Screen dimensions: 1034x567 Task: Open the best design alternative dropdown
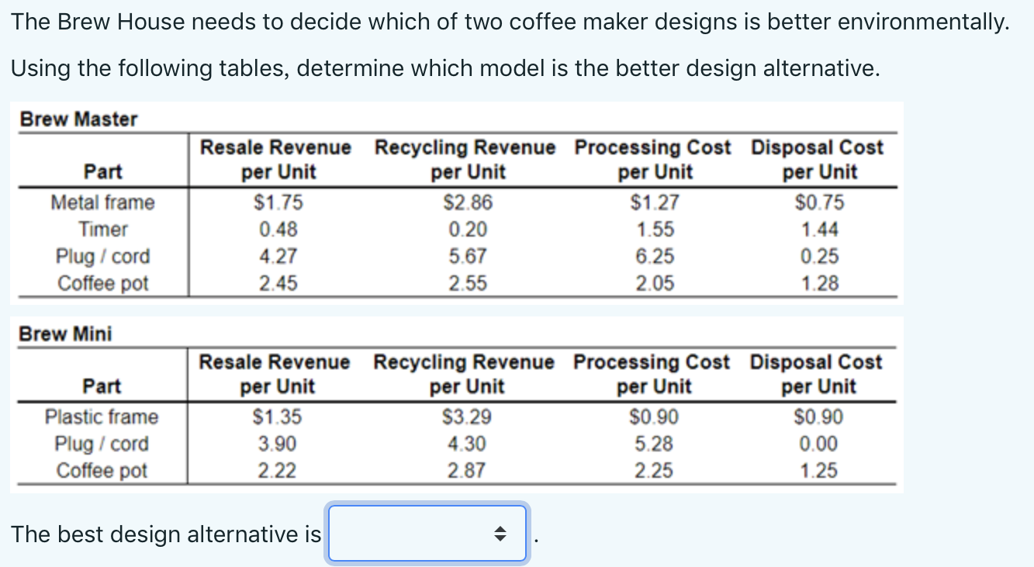point(427,534)
